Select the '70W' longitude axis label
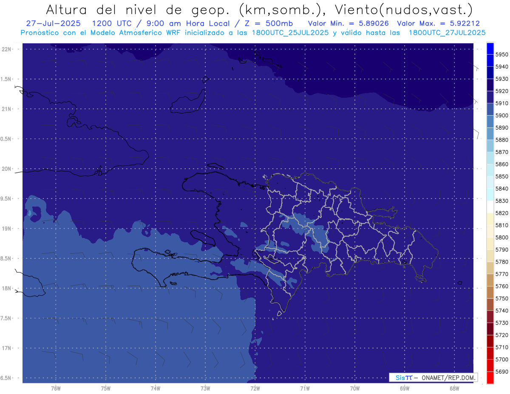This screenshot has height=394, width=510. point(355,388)
